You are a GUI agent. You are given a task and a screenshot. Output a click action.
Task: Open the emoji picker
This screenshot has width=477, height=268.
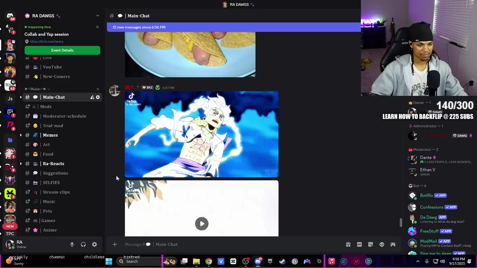coord(382,245)
